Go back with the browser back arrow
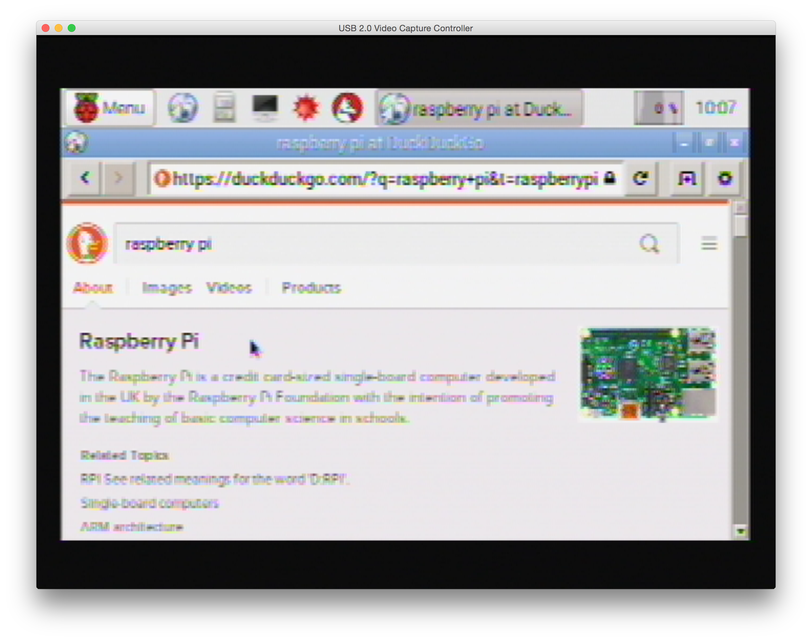 tap(85, 178)
